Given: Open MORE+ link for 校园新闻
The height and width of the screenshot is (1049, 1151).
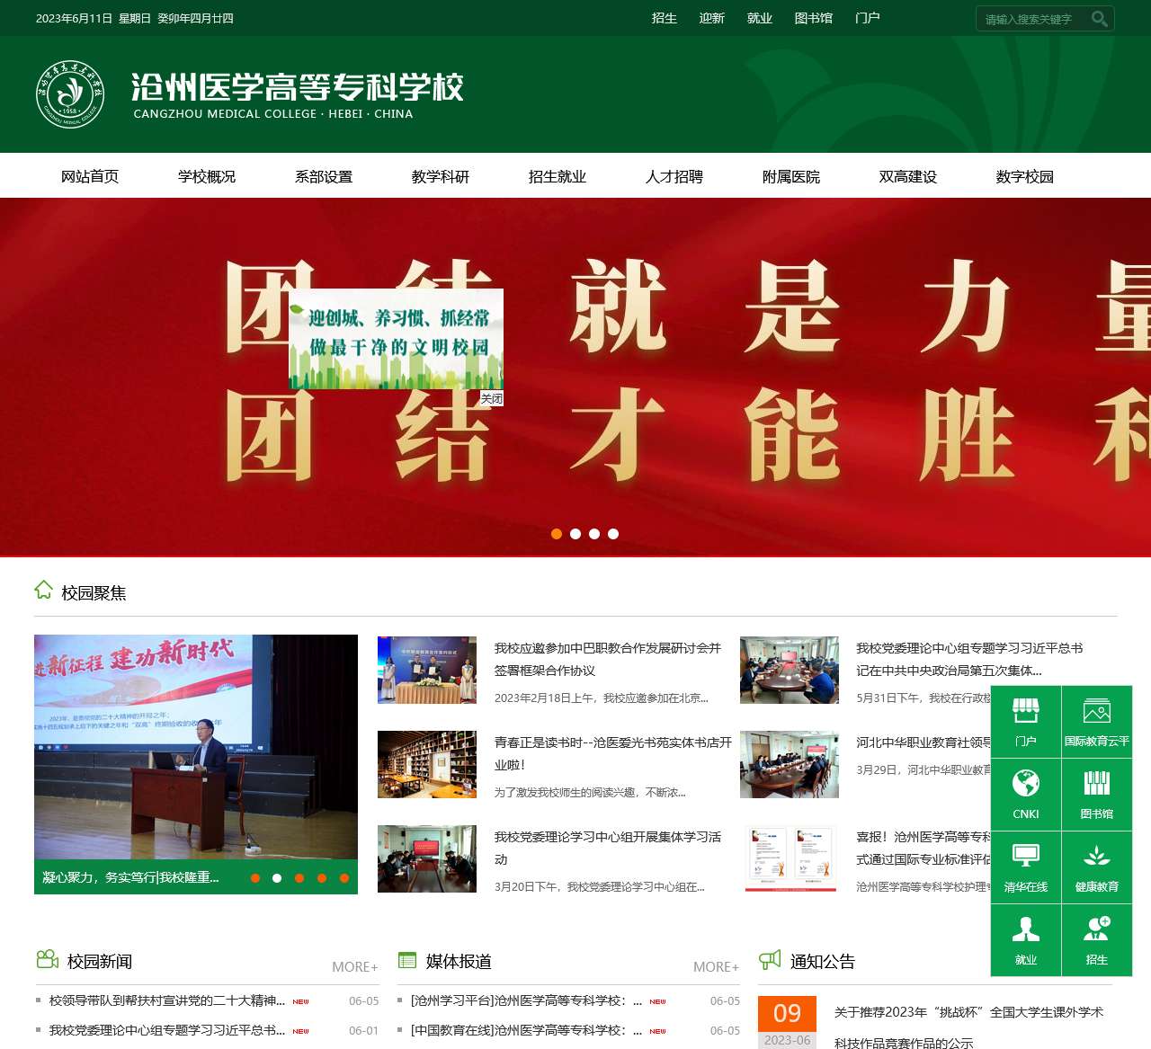Looking at the screenshot, I should tap(355, 967).
